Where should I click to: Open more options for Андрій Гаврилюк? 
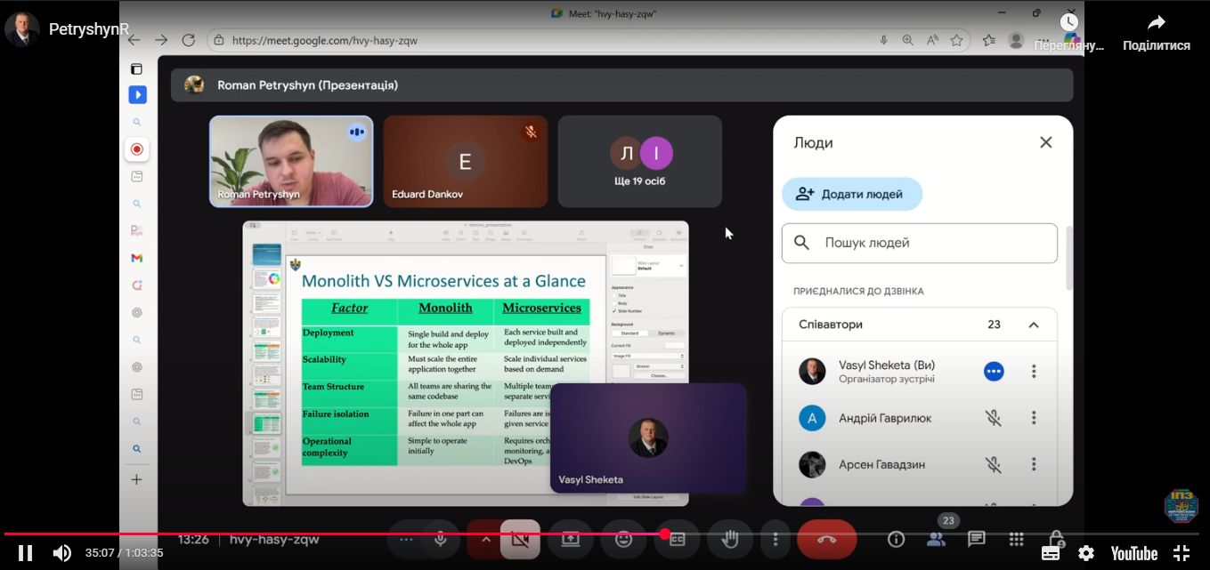pos(1033,418)
